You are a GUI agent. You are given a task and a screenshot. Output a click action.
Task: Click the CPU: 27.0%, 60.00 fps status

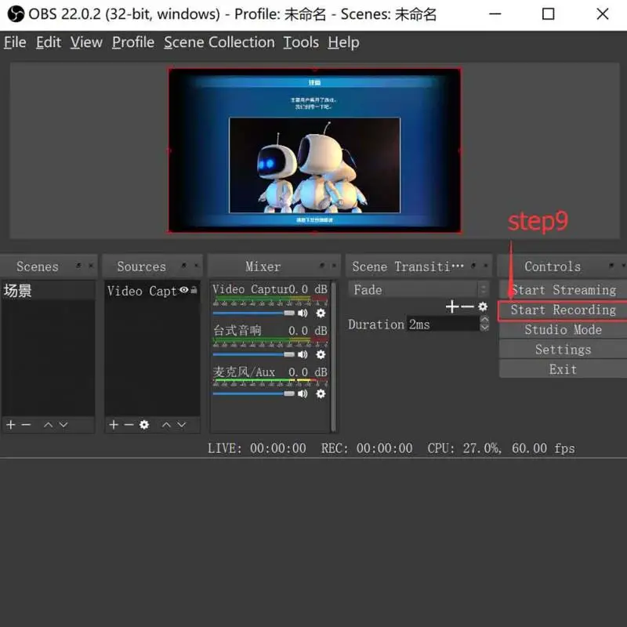tap(501, 448)
